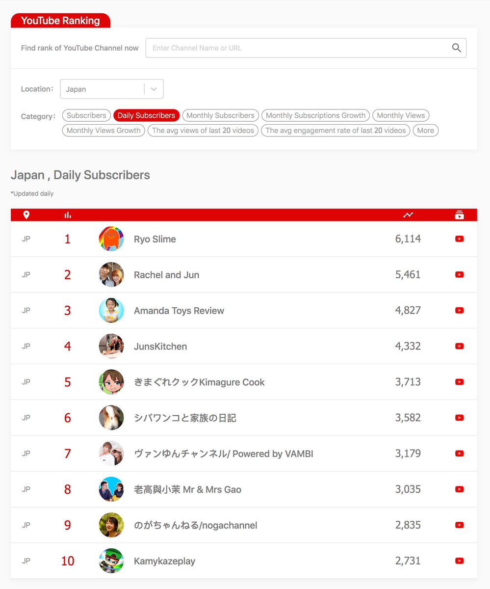Select the Monthly Views category
This screenshot has height=589, width=490.
coord(401,115)
